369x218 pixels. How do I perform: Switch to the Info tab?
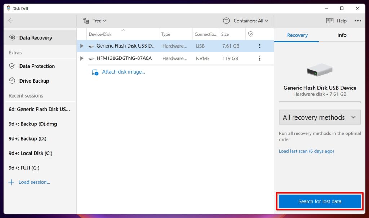click(342, 35)
